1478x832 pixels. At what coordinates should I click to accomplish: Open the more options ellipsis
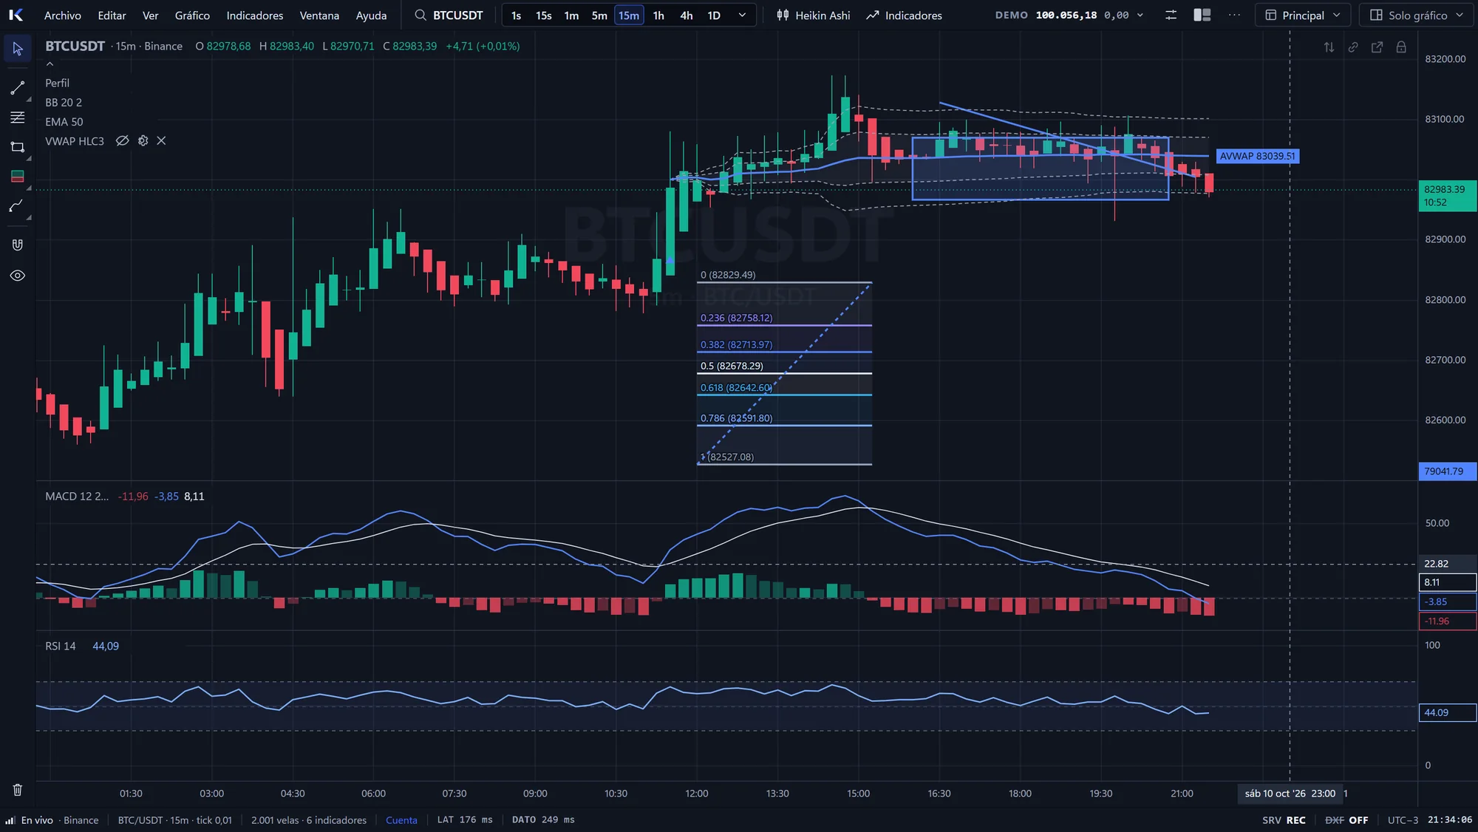tap(1234, 16)
